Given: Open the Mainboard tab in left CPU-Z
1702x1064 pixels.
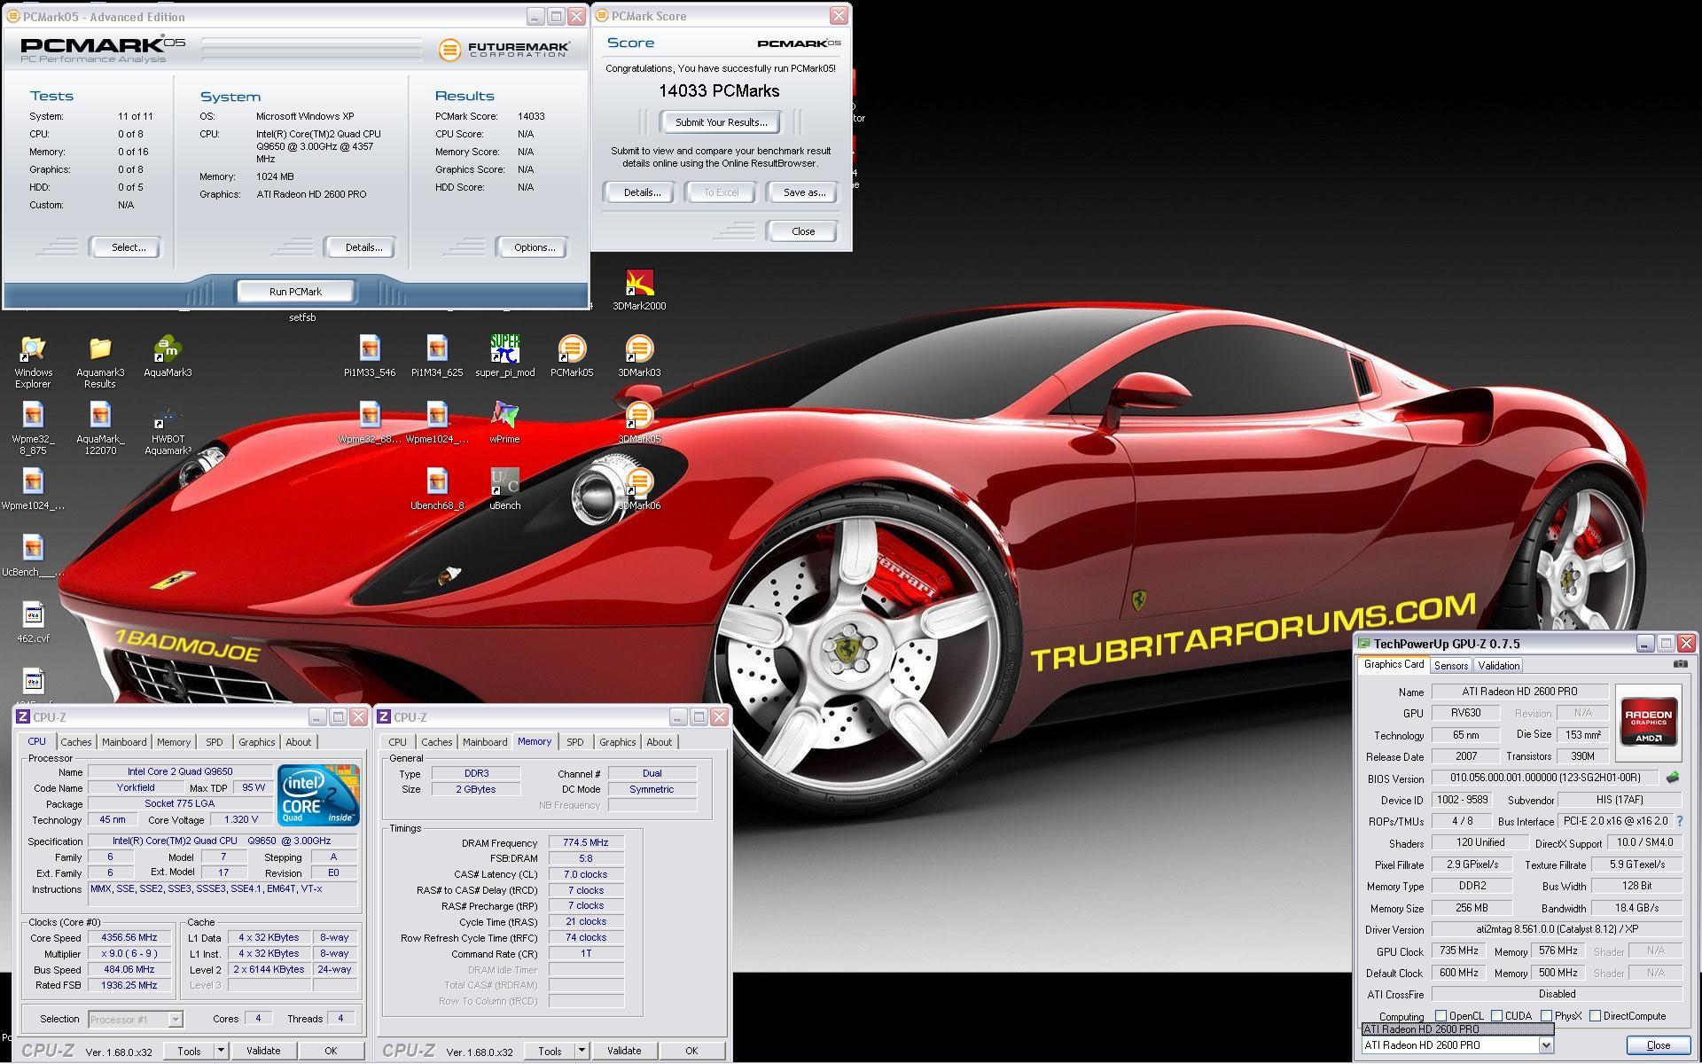Looking at the screenshot, I should point(124,742).
